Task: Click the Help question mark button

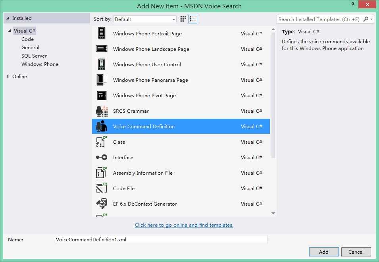Action: 353,4
